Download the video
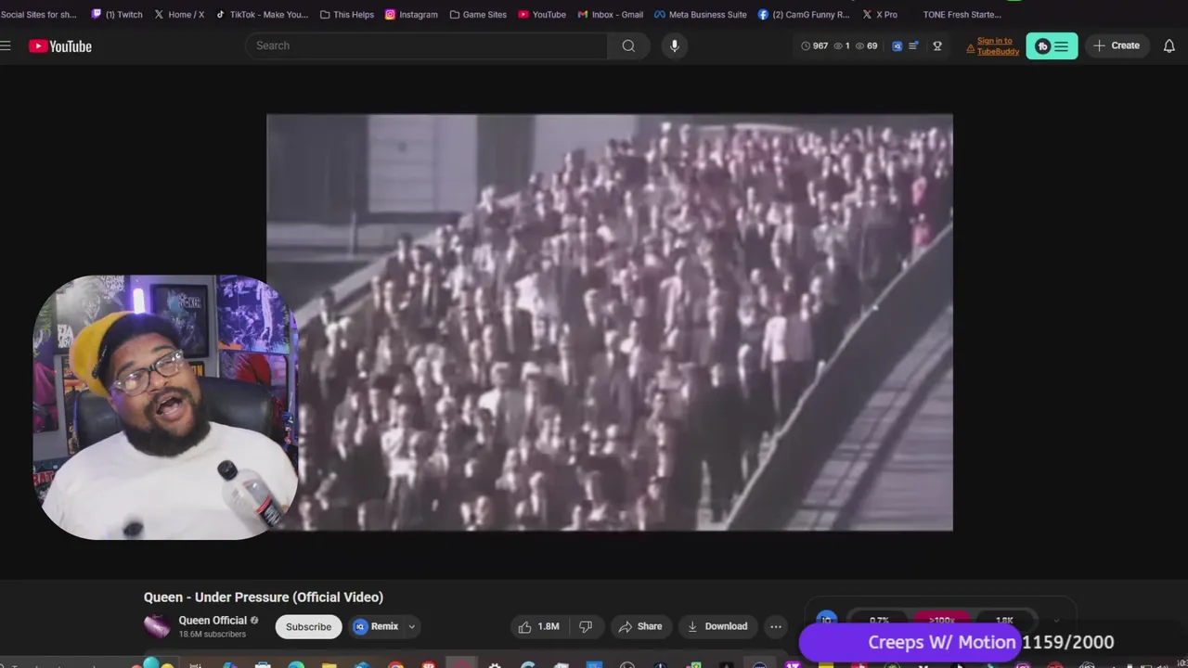Screen dimensions: 1188x668 pos(717,626)
